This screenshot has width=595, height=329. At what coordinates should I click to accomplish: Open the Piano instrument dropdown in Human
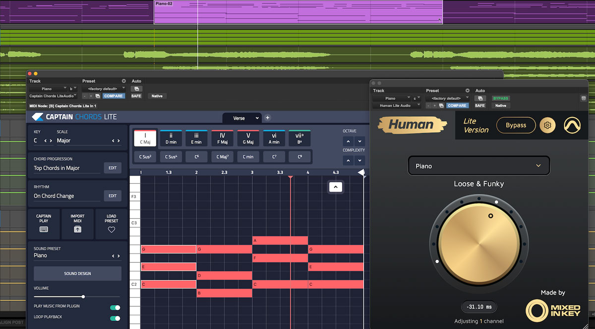(478, 166)
